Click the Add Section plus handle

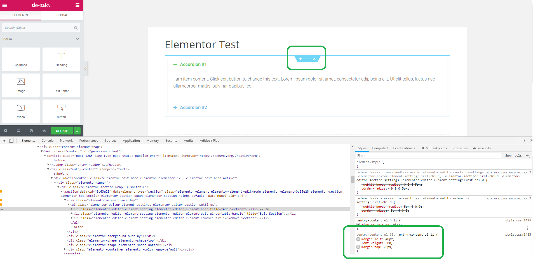click(300, 59)
